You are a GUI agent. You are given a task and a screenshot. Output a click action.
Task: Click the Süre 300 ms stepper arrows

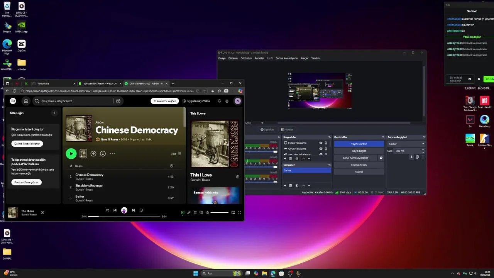[x=423, y=151]
